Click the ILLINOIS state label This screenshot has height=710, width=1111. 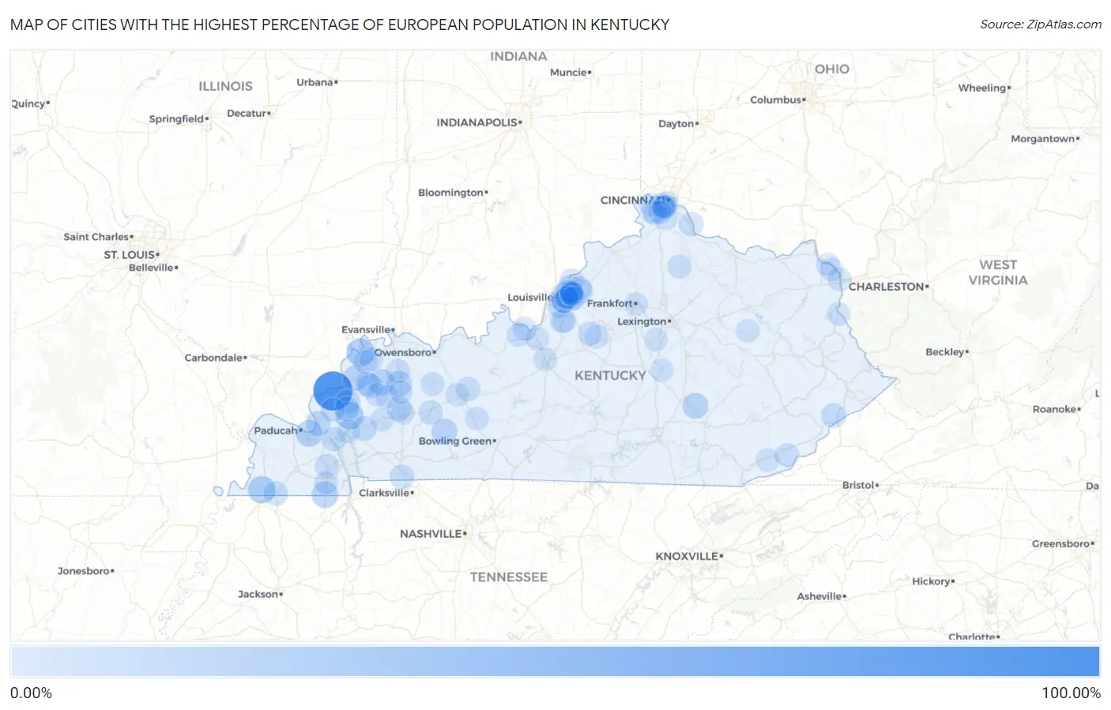tap(225, 86)
